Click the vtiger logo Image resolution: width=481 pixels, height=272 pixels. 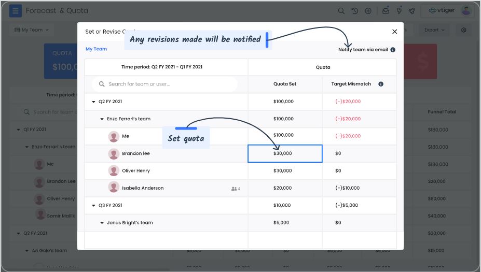[442, 10]
